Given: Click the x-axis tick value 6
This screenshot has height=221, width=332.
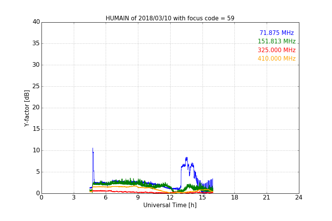Looking at the screenshot, I should (x=106, y=198).
